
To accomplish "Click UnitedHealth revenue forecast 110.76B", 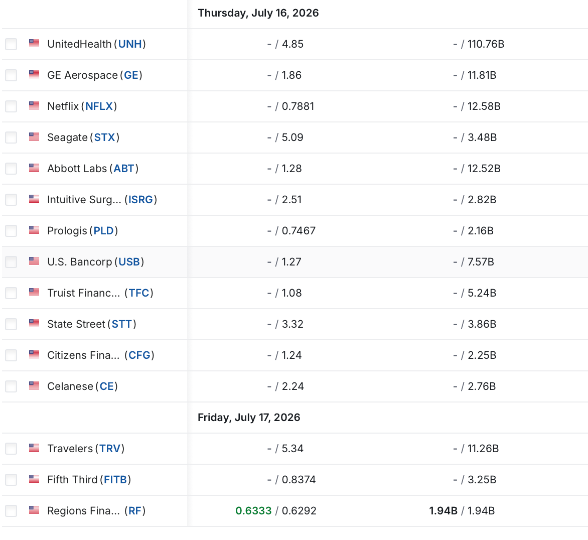I will pos(486,44).
